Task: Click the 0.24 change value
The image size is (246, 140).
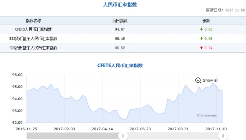Action: pos(208,48)
